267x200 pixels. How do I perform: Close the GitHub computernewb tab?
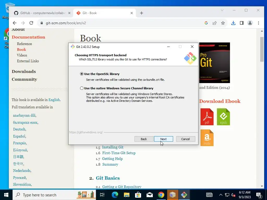click(69, 13)
